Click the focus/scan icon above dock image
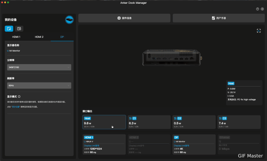 tap(259, 31)
